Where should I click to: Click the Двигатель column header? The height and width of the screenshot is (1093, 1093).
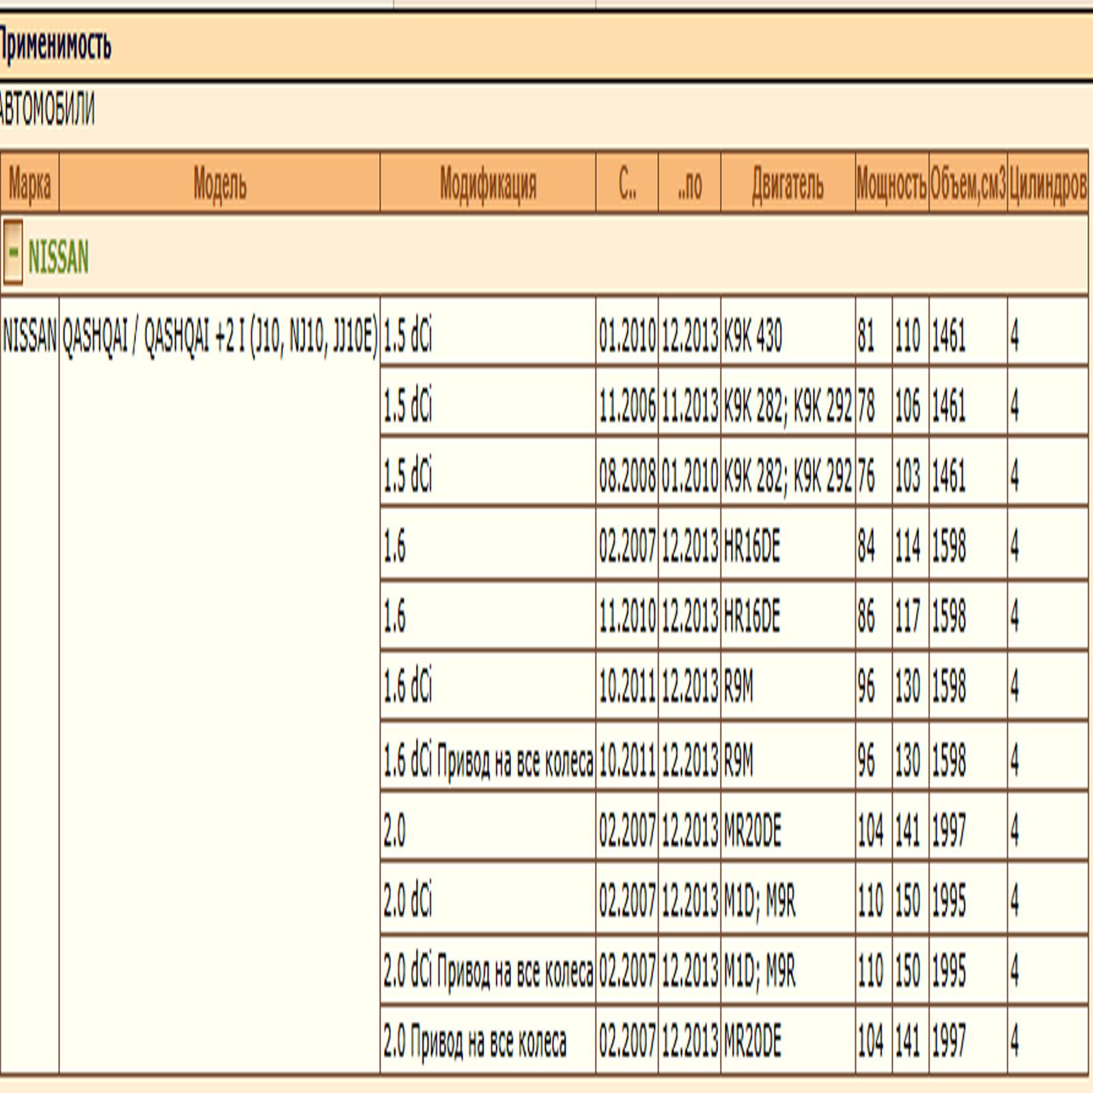(x=788, y=184)
